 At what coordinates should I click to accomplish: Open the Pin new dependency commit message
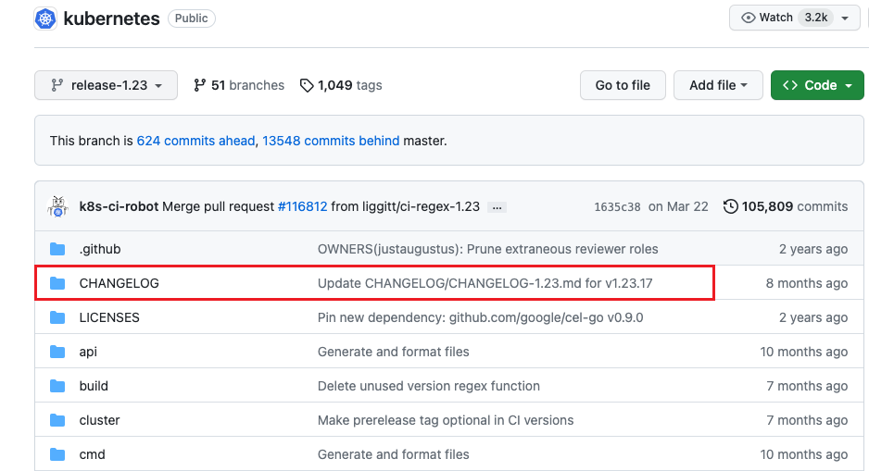(481, 317)
